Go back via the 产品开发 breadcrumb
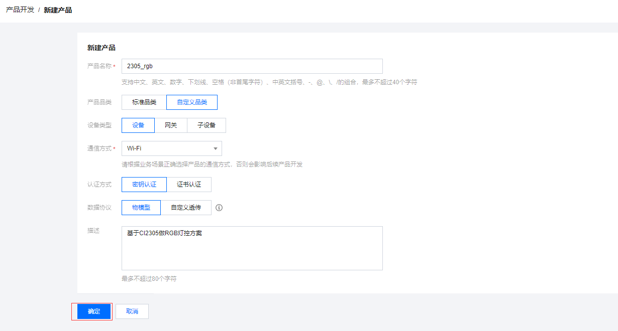The height and width of the screenshot is (331, 618). point(20,10)
